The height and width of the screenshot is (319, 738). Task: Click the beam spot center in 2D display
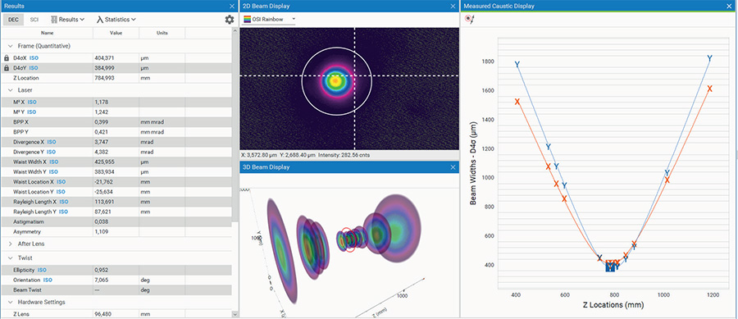coord(335,81)
